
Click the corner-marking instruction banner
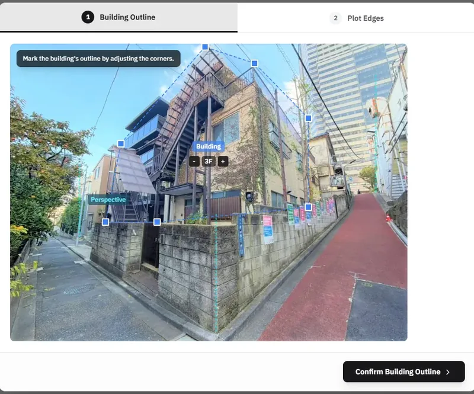click(x=98, y=59)
